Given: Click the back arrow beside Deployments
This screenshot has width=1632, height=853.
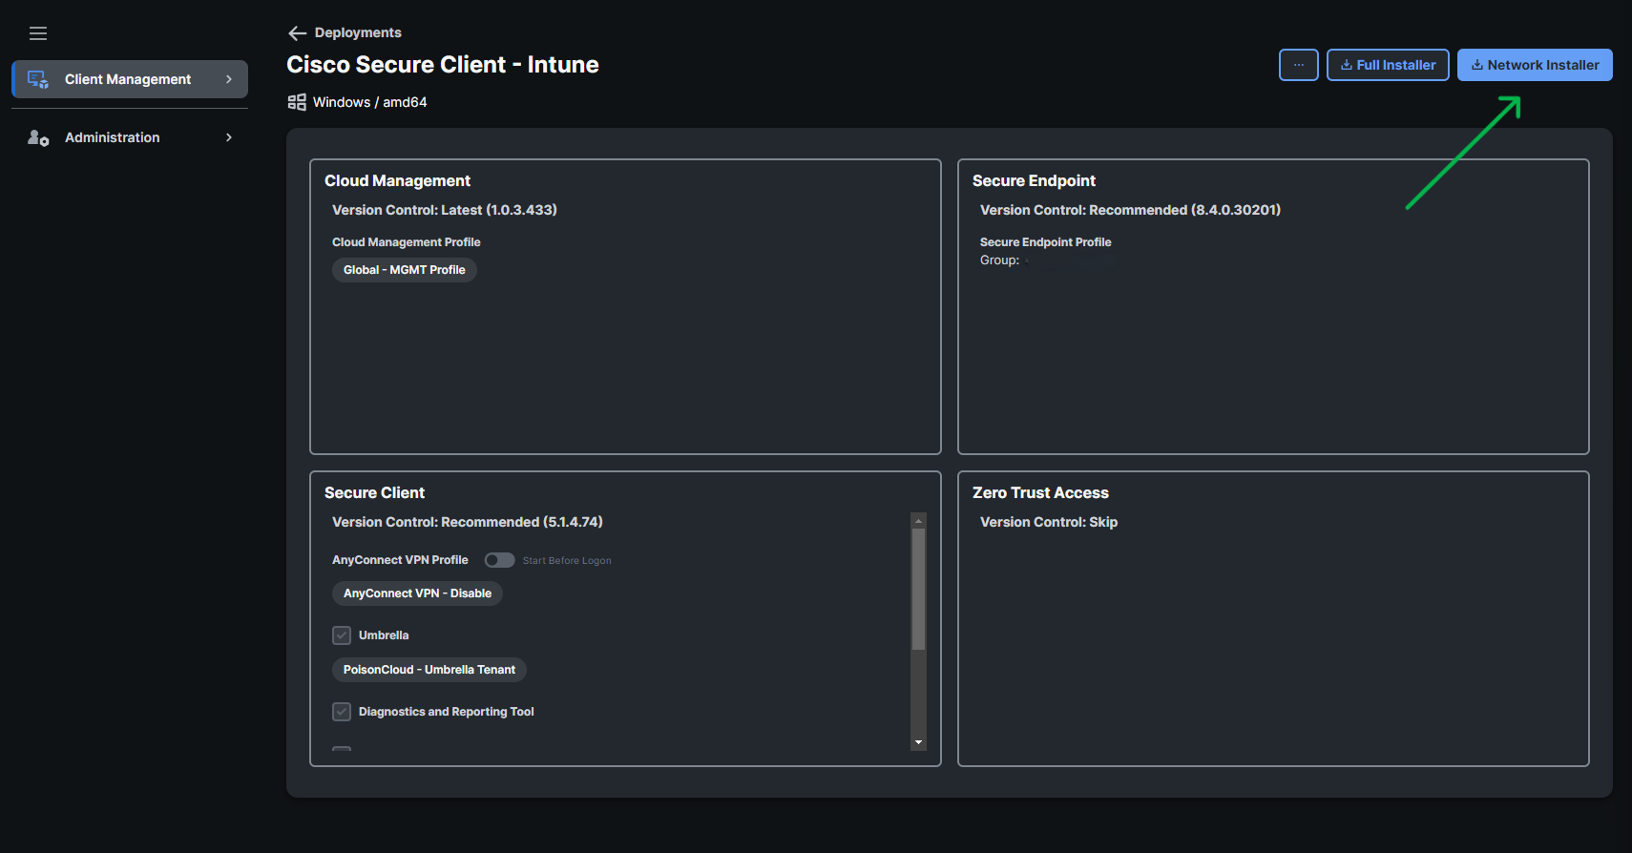Looking at the screenshot, I should [x=297, y=33].
